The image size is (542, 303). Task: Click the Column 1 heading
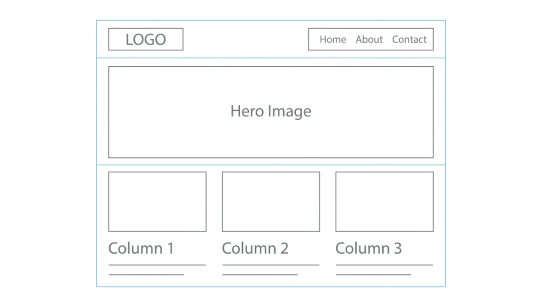point(141,248)
